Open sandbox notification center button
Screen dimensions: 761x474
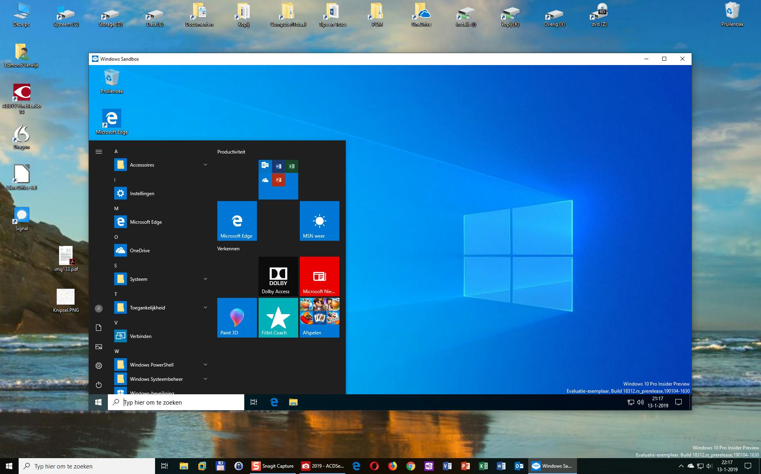coord(679,402)
